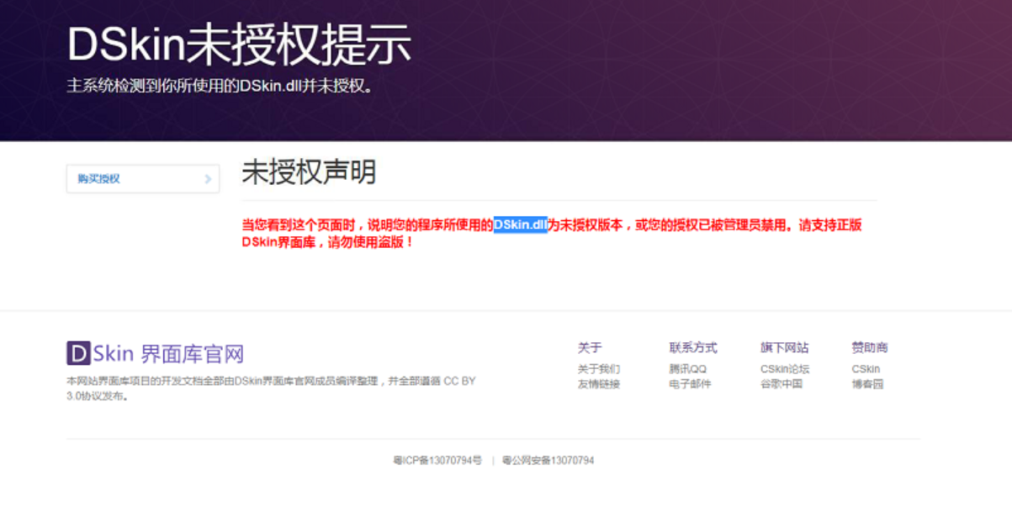Screen dimensions: 1012x517
Task: Click the subtitle 主系统检测到你所使用的DSkin.dll并未授权
Action: point(220,86)
